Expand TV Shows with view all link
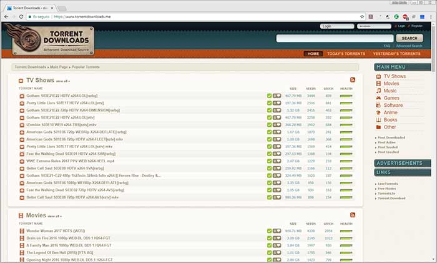The image size is (437, 263). tap(62, 81)
